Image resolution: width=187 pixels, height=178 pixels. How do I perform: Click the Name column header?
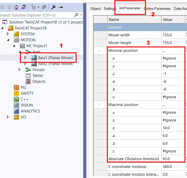(134, 20)
